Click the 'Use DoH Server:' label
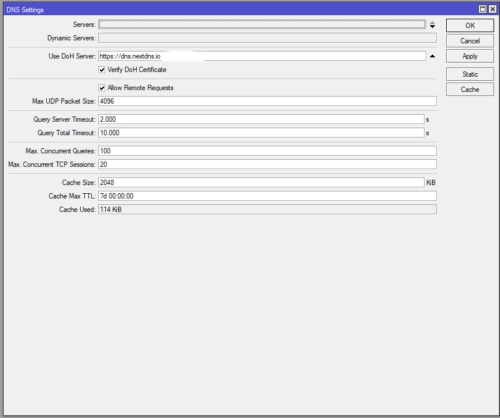 pos(72,56)
